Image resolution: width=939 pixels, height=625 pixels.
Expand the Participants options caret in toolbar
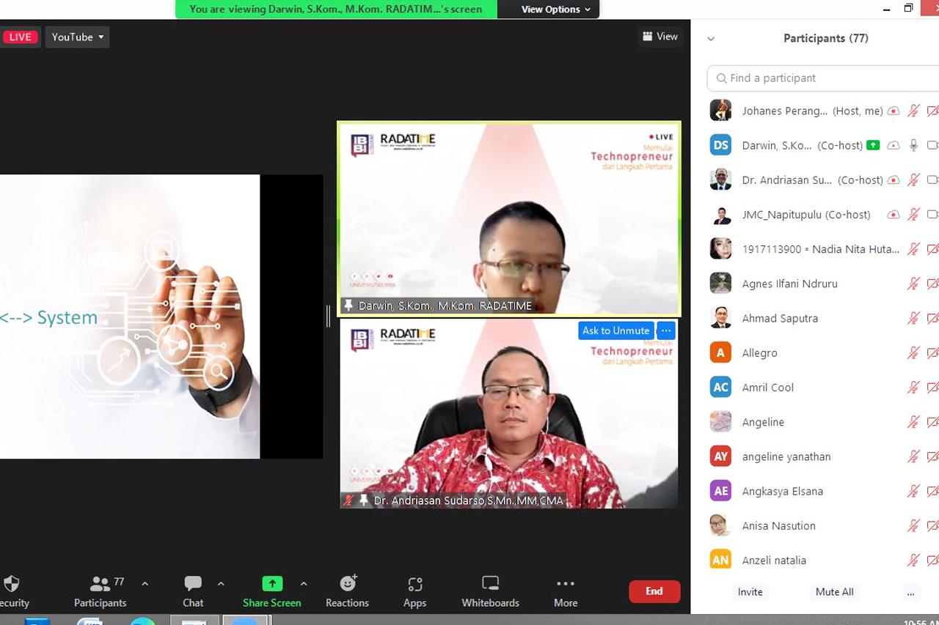(x=145, y=584)
